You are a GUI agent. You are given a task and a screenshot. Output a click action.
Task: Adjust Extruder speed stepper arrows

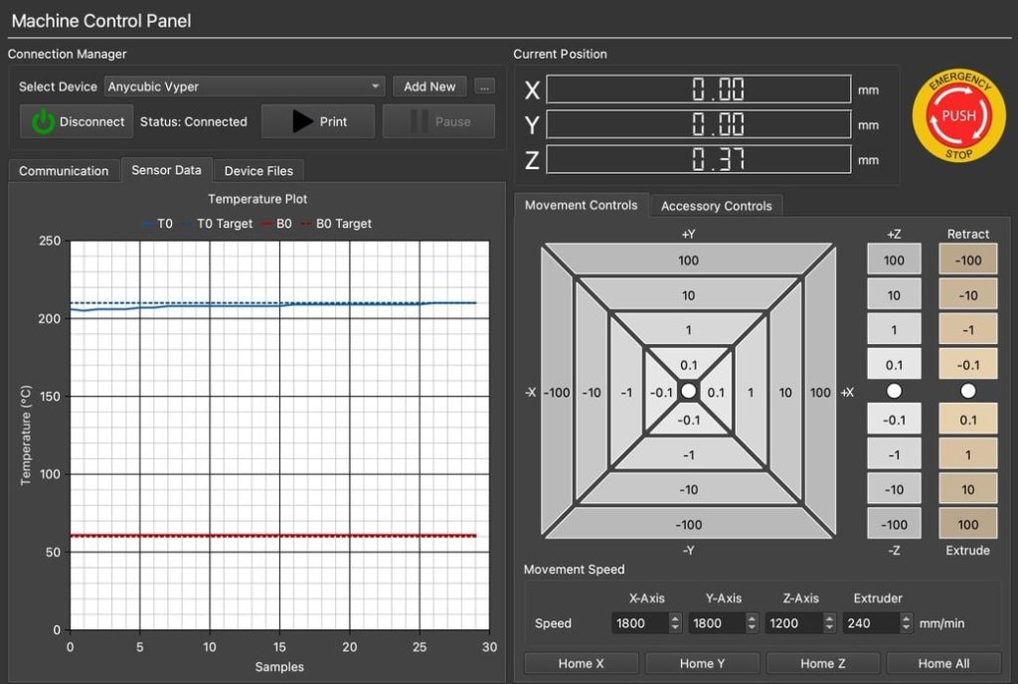[906, 623]
